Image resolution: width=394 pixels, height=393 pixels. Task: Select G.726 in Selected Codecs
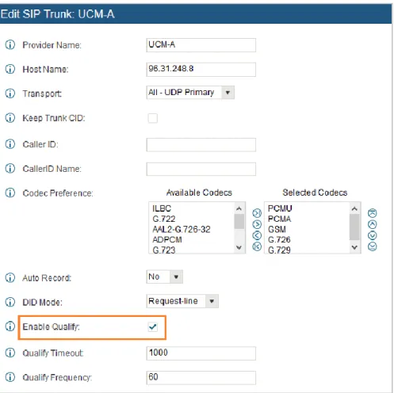click(x=279, y=239)
